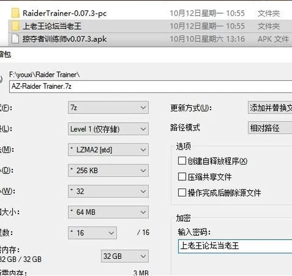This screenshot has width=292, height=276.
Task: Click the password field containing 上老王论坛当老王
Action: coord(235,246)
